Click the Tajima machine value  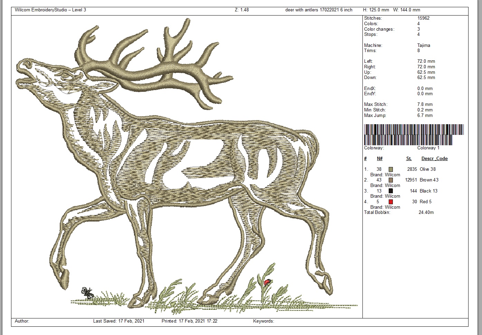click(424, 45)
